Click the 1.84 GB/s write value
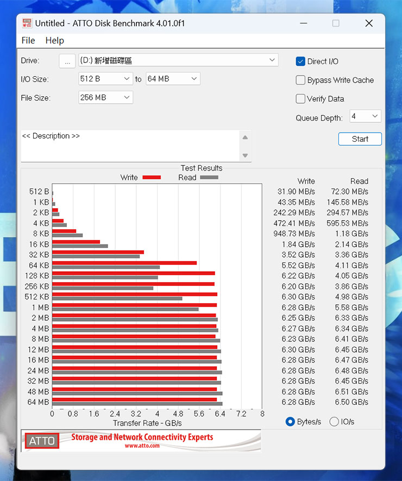Viewport: 402px width, 481px height. 298,245
